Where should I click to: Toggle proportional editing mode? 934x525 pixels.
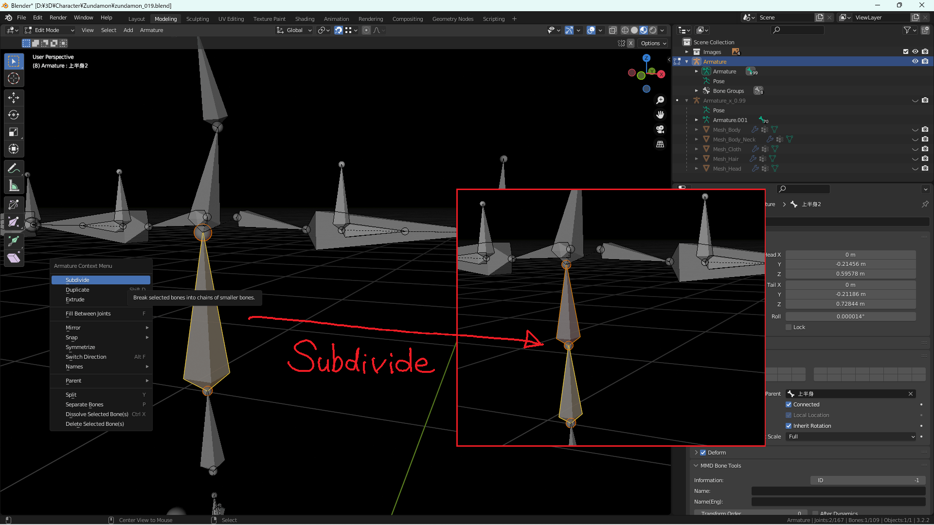pos(366,30)
